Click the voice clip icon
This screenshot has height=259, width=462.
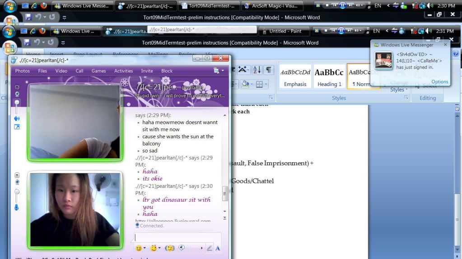tap(182, 248)
